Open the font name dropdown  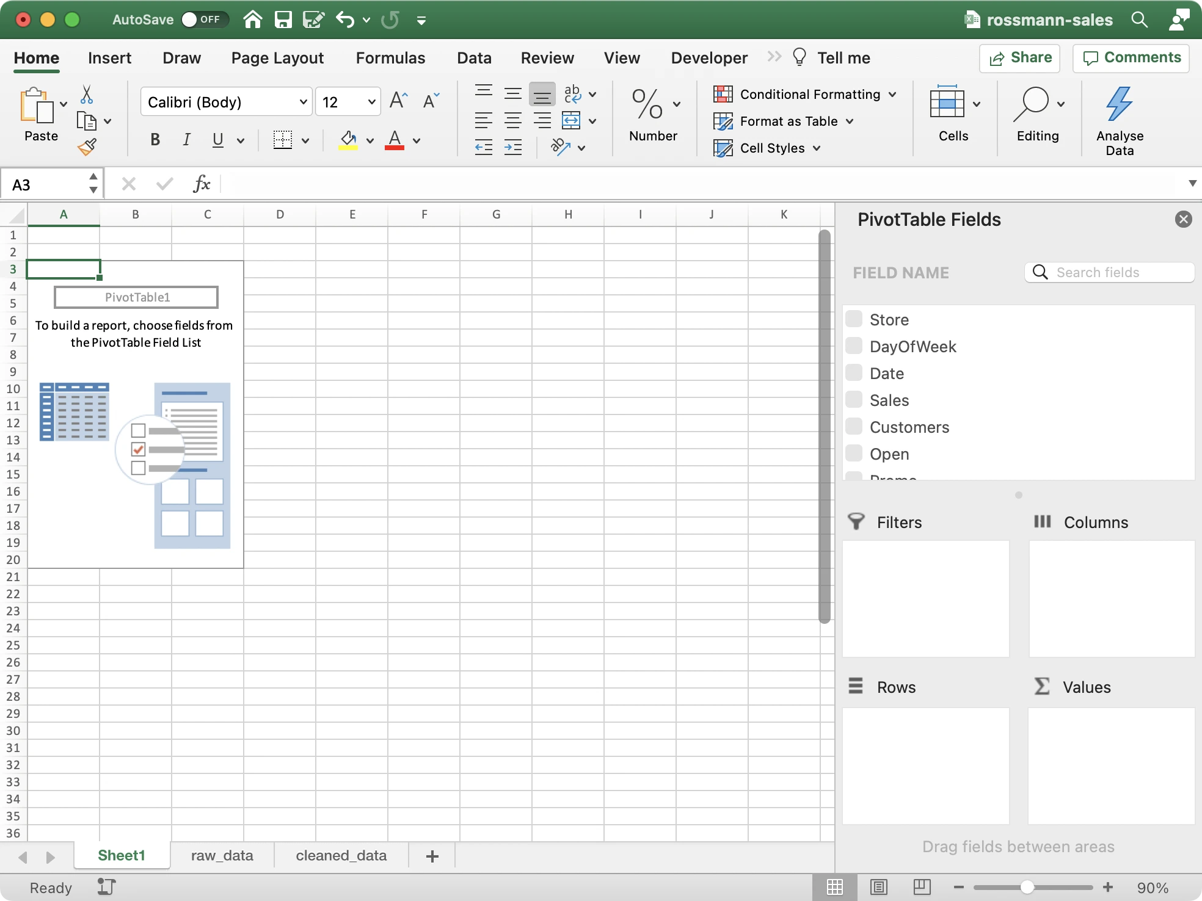(303, 101)
